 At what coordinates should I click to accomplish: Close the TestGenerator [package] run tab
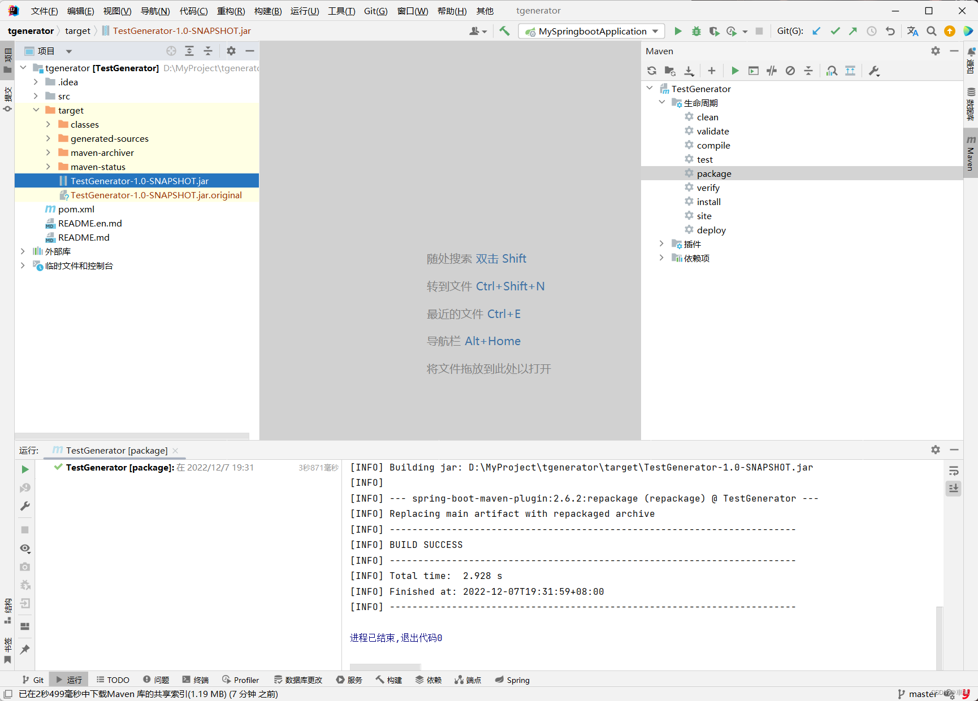[175, 450]
